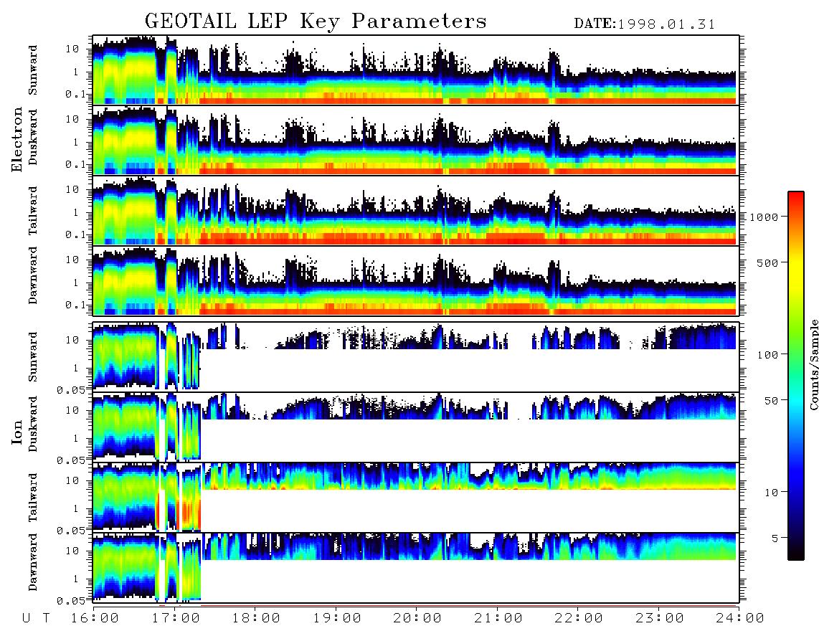Click the Ion Duskward spectrogram panel
The image size is (819, 631).
click(416, 427)
